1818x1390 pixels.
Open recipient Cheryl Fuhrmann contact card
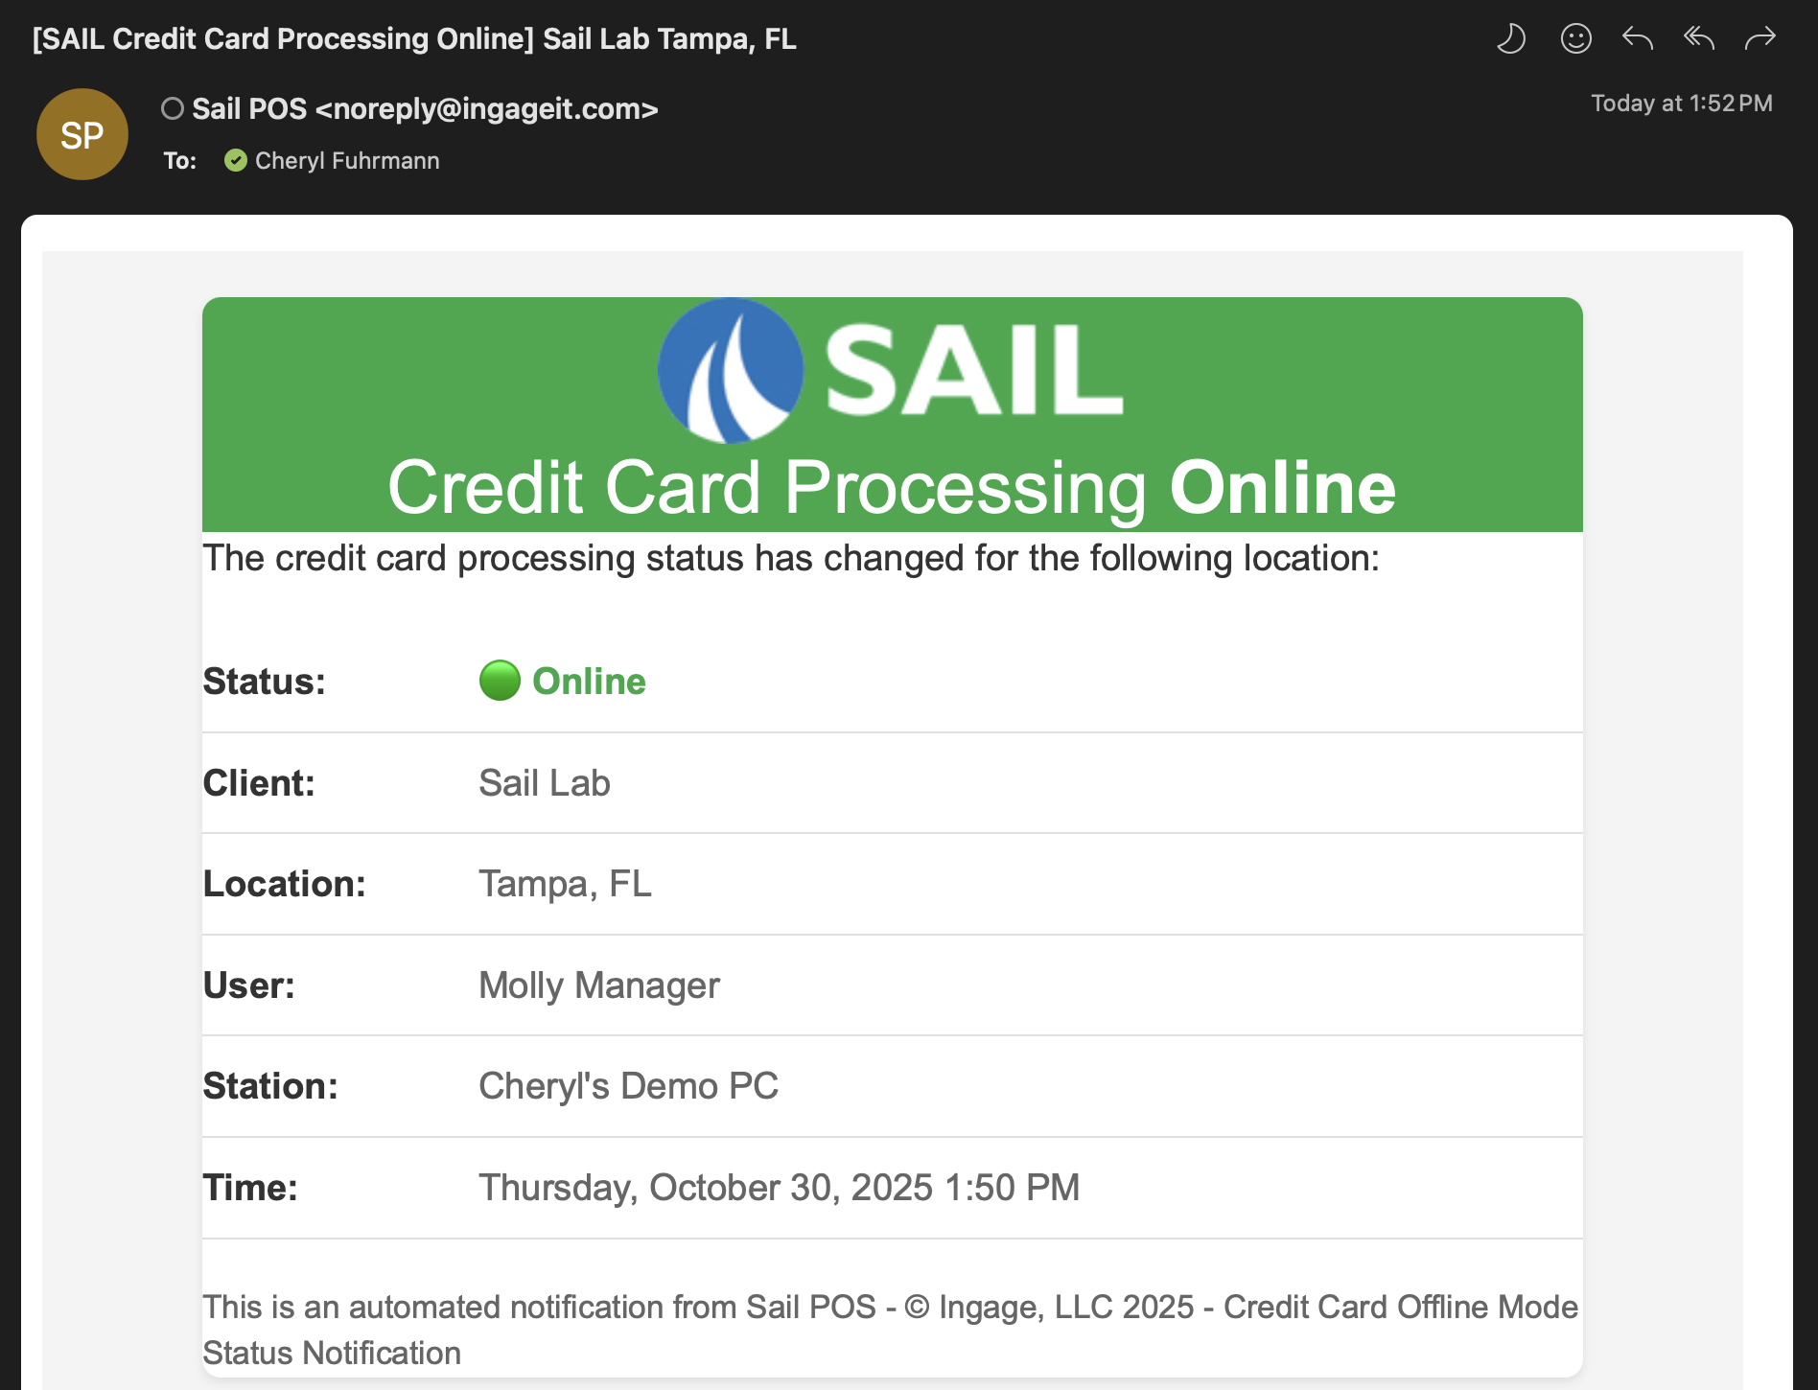click(x=347, y=161)
